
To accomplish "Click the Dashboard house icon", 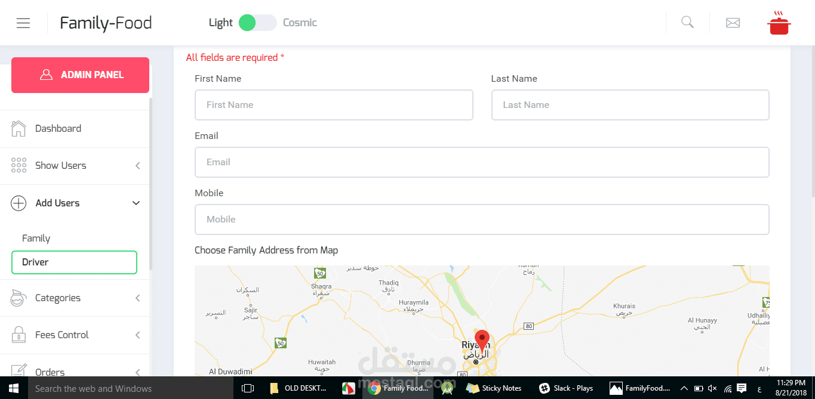I will [19, 128].
